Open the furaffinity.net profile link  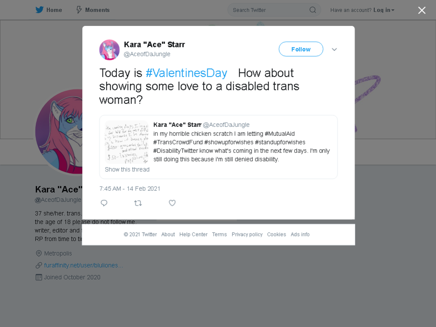tap(83, 265)
